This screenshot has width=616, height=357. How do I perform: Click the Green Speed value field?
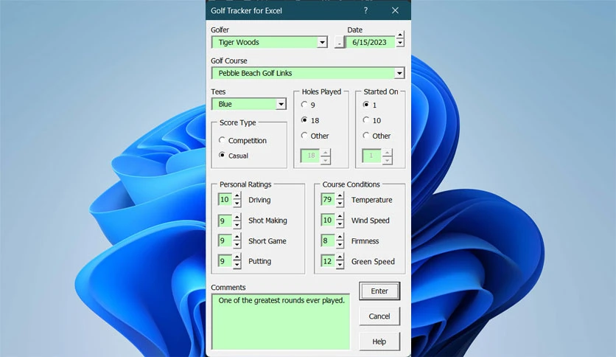point(328,261)
